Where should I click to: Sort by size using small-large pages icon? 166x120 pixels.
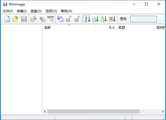tap(104, 19)
